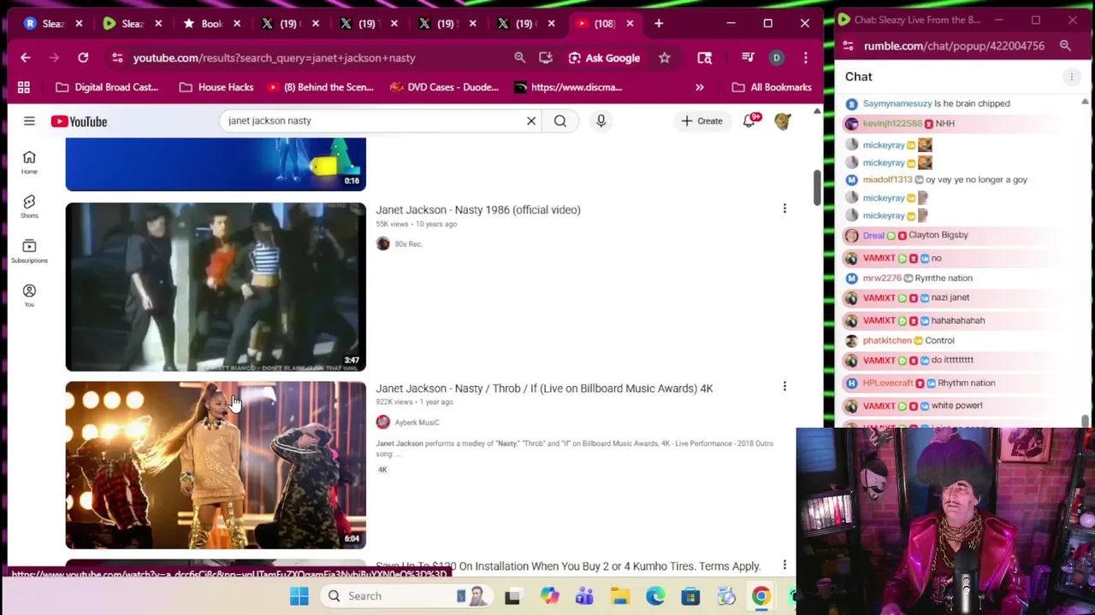Image resolution: width=1095 pixels, height=615 pixels.
Task: Open the media controls icon in Chrome toolbar
Action: (748, 57)
